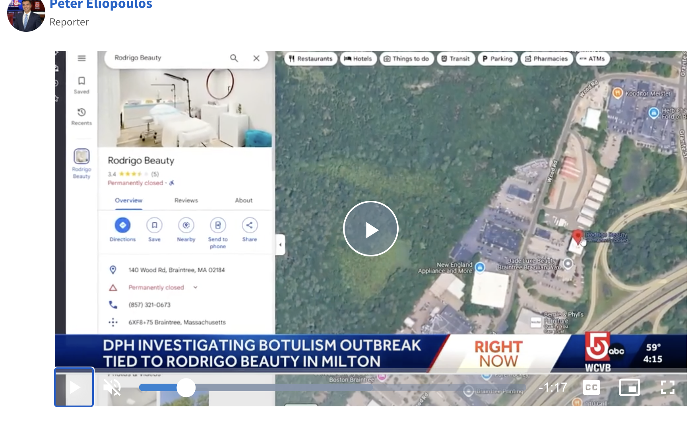The width and height of the screenshot is (690, 427).
Task: Click the Herb Chambers Ford blue map marker
Action: point(654,113)
